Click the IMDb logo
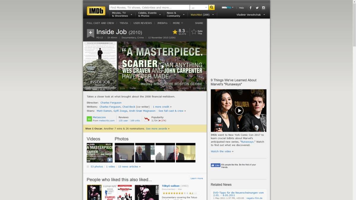Image resolution: width=356 pixels, height=200 pixels. [x=96, y=11]
